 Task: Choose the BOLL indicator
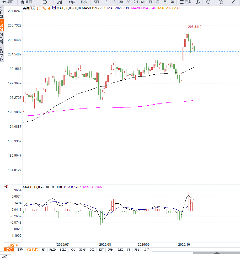(63, 250)
